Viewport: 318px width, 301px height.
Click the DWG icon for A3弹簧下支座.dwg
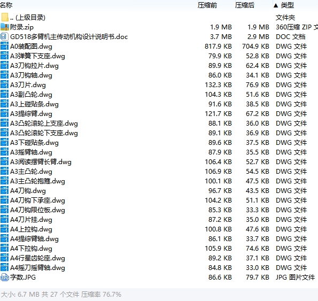pos(4,56)
